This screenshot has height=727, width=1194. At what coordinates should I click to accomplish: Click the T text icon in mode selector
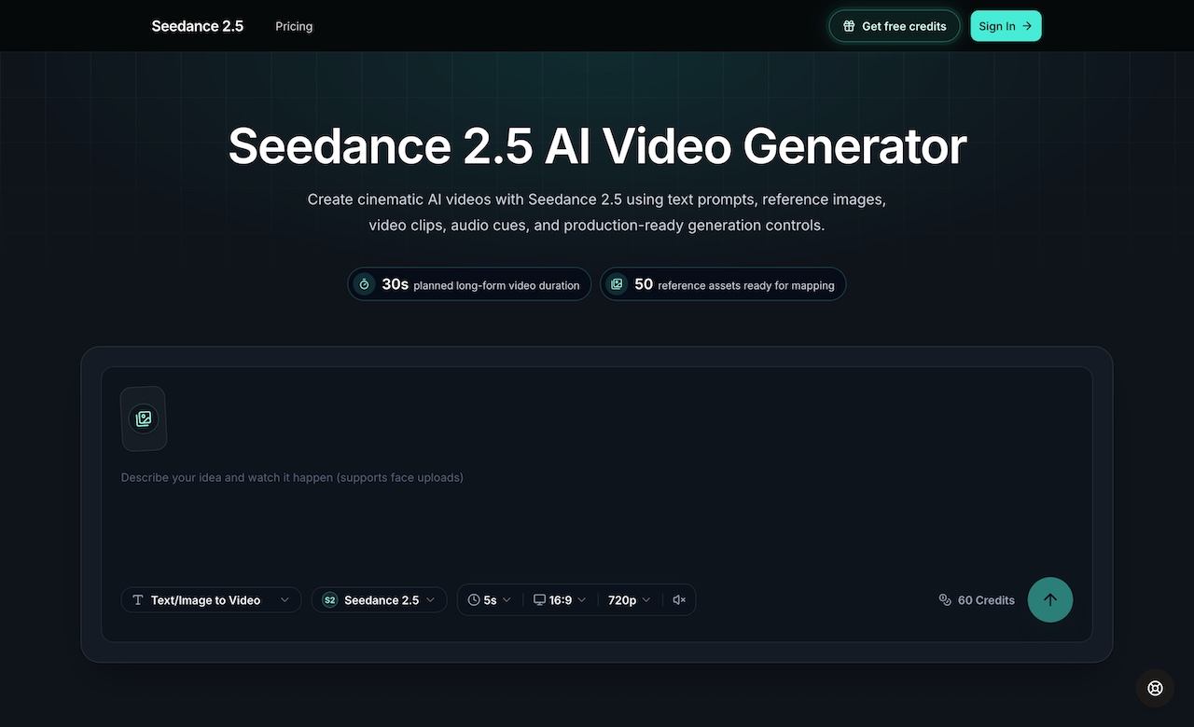pos(138,600)
